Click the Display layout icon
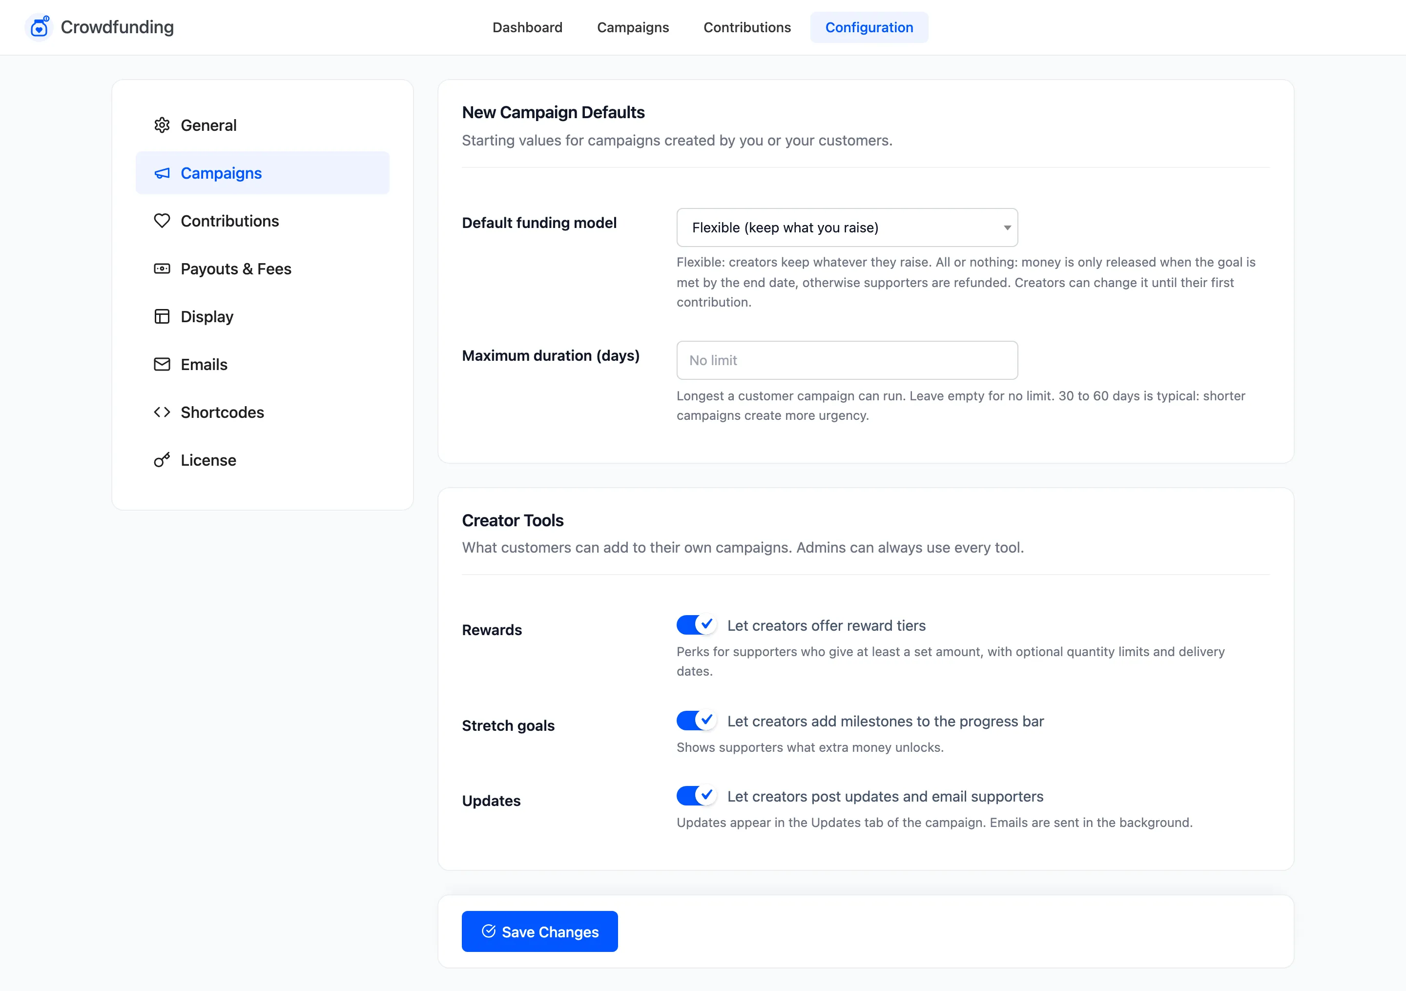 pos(162,316)
